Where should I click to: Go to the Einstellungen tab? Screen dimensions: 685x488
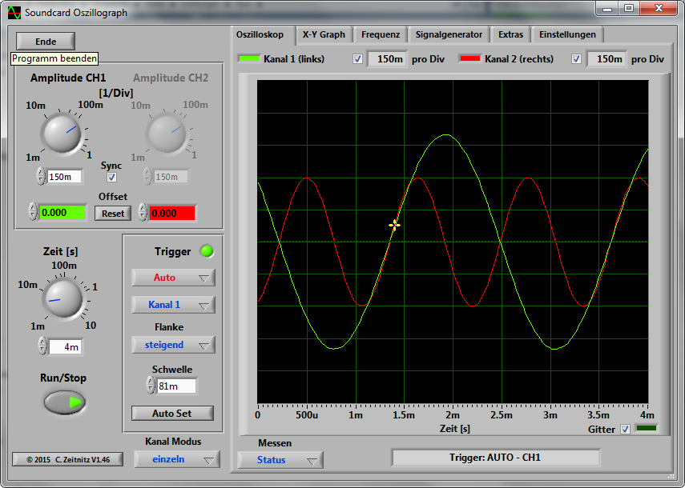click(x=567, y=34)
